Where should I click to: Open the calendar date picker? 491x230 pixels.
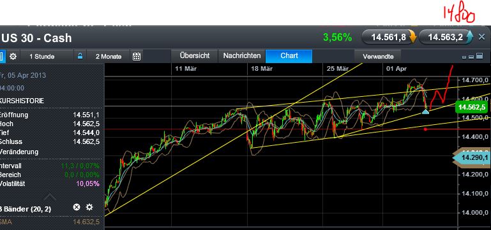point(137,56)
